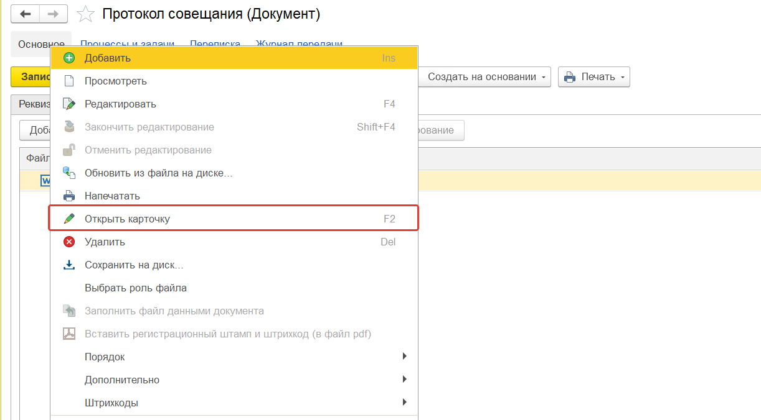
Task: Click the forward arrow navigation button
Action: [54, 14]
